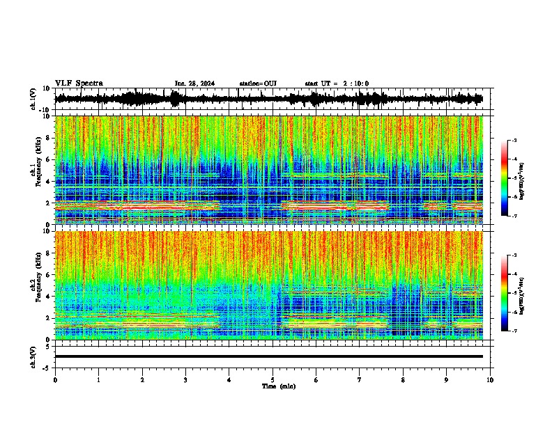Click the ch.2 colorbar axis title
This screenshot has width=552, height=426.
(521, 296)
